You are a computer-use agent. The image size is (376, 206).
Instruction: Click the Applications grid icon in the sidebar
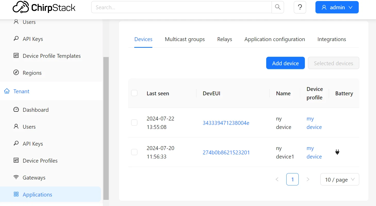16,194
